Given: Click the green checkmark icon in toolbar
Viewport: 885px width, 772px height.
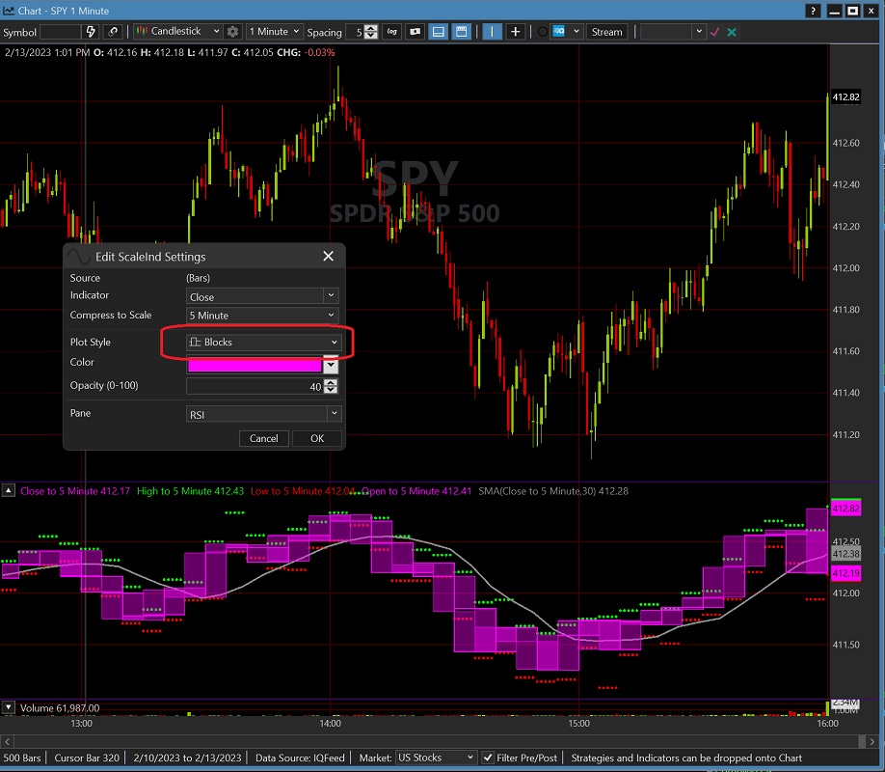Looking at the screenshot, I should point(714,32).
